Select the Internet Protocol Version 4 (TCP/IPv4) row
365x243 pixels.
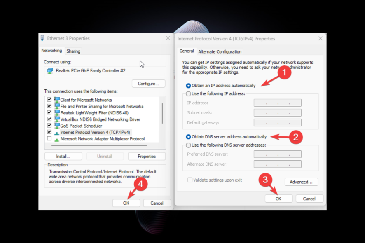coord(95,133)
